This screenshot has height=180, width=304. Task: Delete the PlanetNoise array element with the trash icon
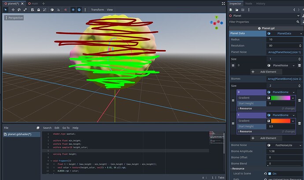point(299,65)
